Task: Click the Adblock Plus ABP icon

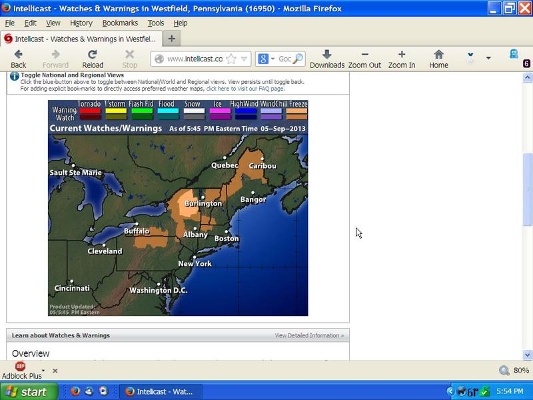Action: click(x=20, y=366)
